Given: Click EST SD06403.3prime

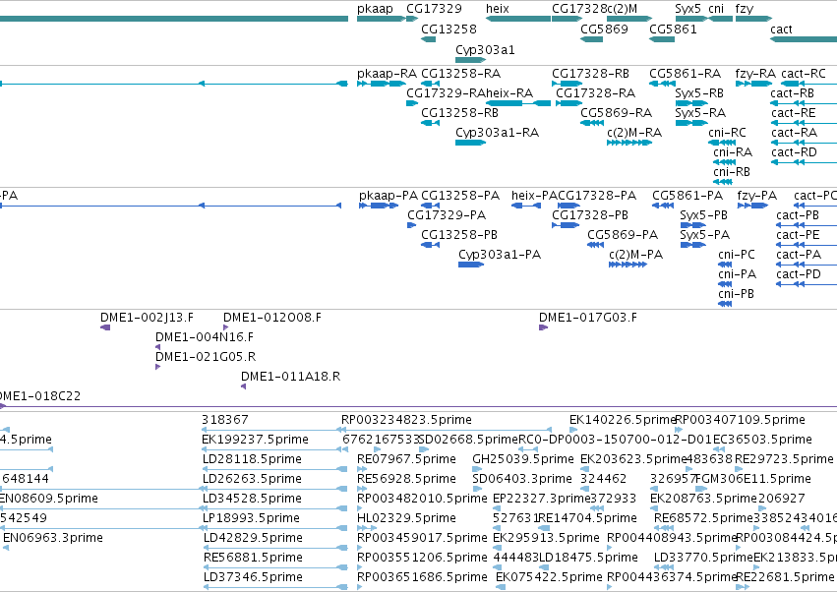Looking at the screenshot, I should click(477, 489).
